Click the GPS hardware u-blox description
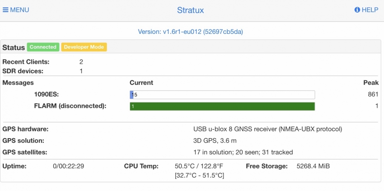Viewport: 384px width, 191px height. click(x=268, y=129)
